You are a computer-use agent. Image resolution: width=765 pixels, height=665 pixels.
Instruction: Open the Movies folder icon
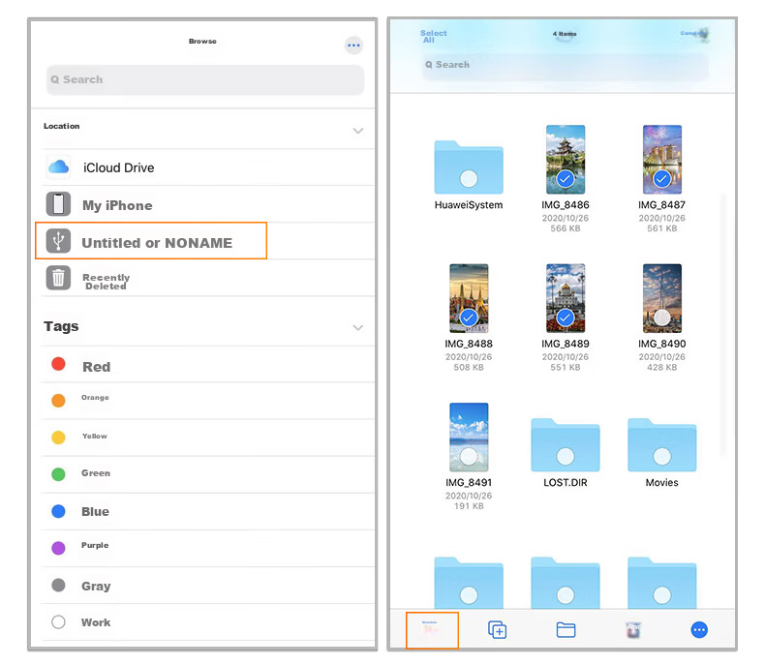click(x=661, y=444)
